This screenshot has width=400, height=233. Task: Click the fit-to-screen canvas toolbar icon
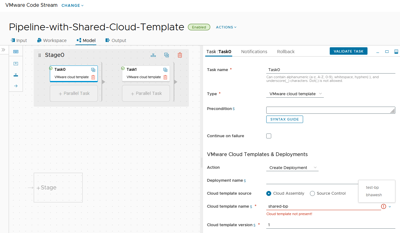tap(16, 52)
